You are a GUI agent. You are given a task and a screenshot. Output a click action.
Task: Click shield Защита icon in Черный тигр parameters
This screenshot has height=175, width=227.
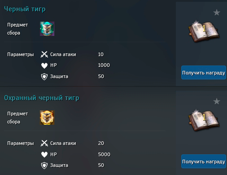[44, 77]
